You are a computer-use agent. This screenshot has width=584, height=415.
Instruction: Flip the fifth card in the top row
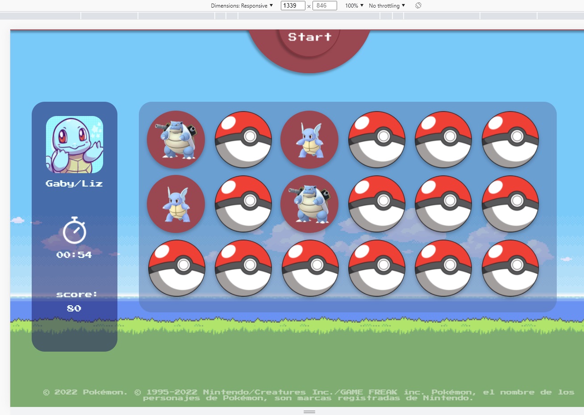coord(443,140)
